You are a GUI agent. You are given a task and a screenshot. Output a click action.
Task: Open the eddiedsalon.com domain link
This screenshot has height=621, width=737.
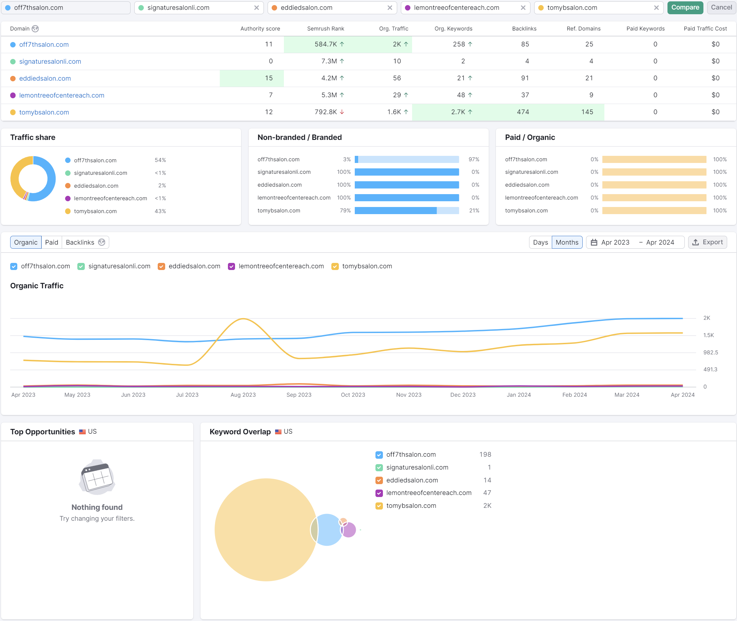[x=45, y=79]
